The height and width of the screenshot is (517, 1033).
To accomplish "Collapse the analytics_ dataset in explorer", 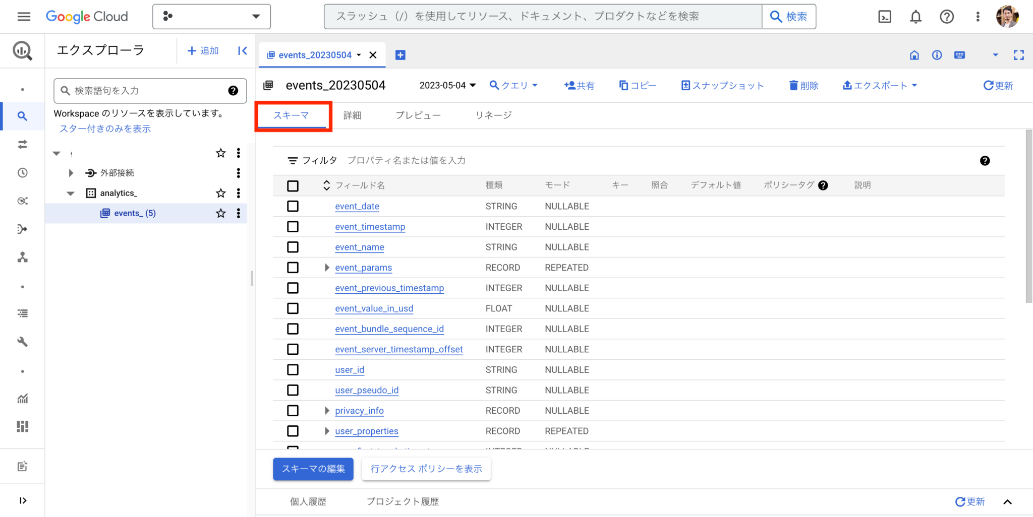I will pos(70,193).
